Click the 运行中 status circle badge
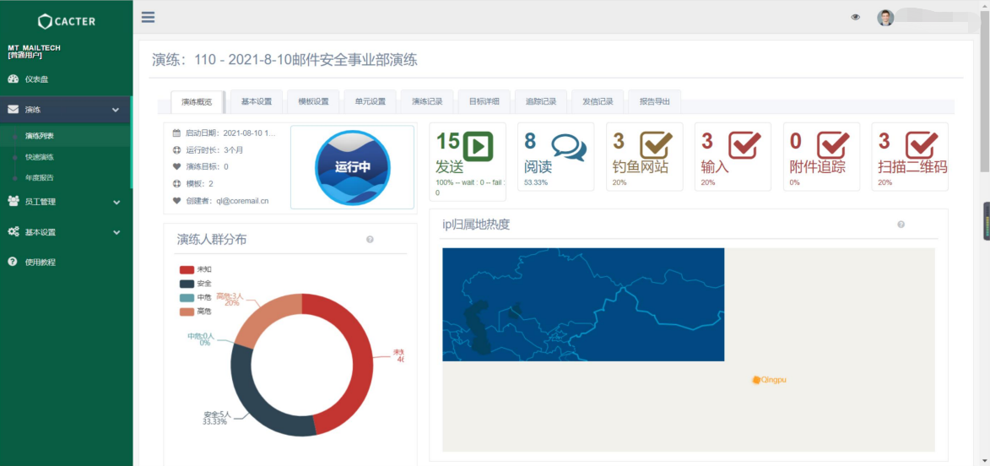This screenshot has height=466, width=990. [352, 167]
